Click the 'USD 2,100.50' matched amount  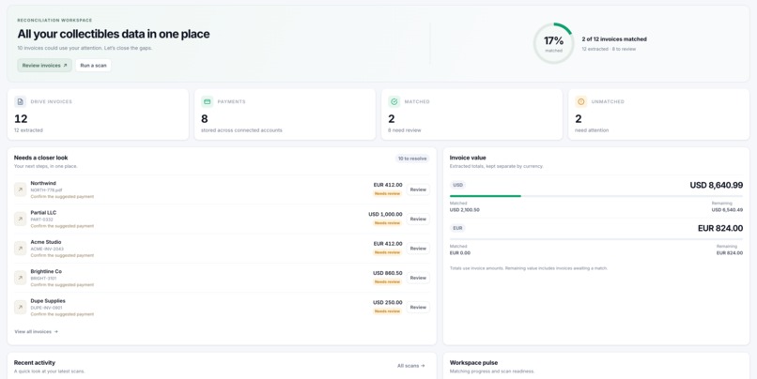[x=464, y=210]
